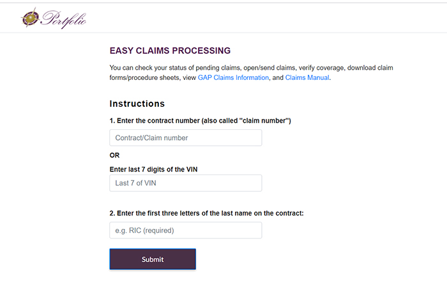Click the Instructions heading

pos(137,104)
